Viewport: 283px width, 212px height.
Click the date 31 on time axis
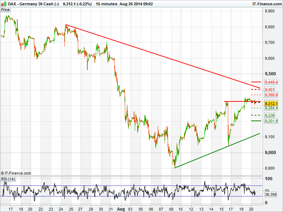coord(110,209)
